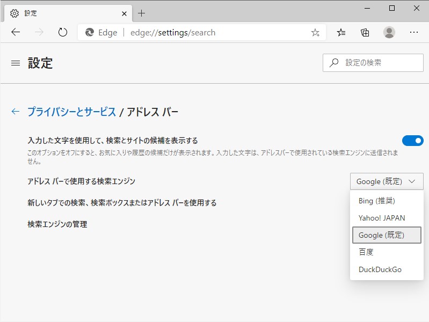Open the profile avatar icon
Image resolution: width=429 pixels, height=322 pixels.
tap(389, 32)
